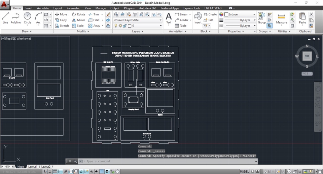Expand the Modify panel options
The height and width of the screenshot is (174, 323).
pos(83,31)
